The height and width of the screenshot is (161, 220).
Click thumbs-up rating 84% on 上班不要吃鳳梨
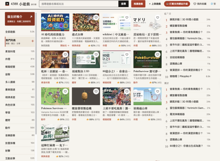(124, 119)
